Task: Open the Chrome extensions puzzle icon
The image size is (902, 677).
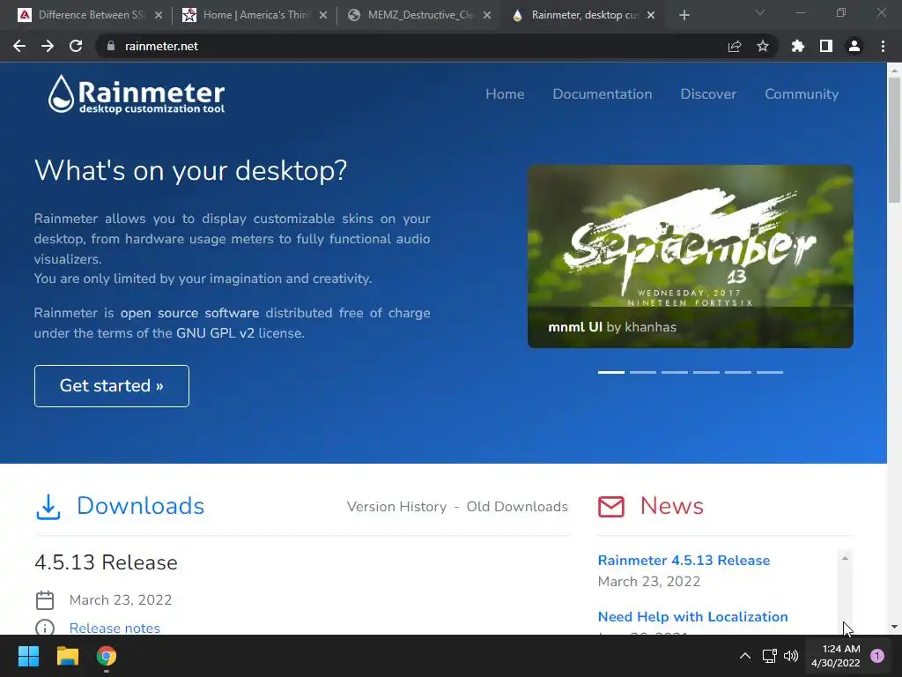Action: pyautogui.click(x=798, y=46)
